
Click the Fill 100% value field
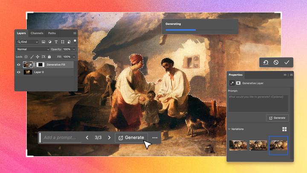tap(67, 57)
